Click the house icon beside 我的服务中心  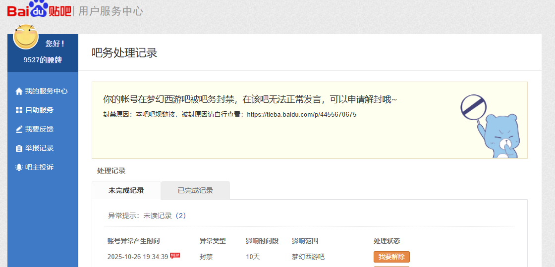19,91
